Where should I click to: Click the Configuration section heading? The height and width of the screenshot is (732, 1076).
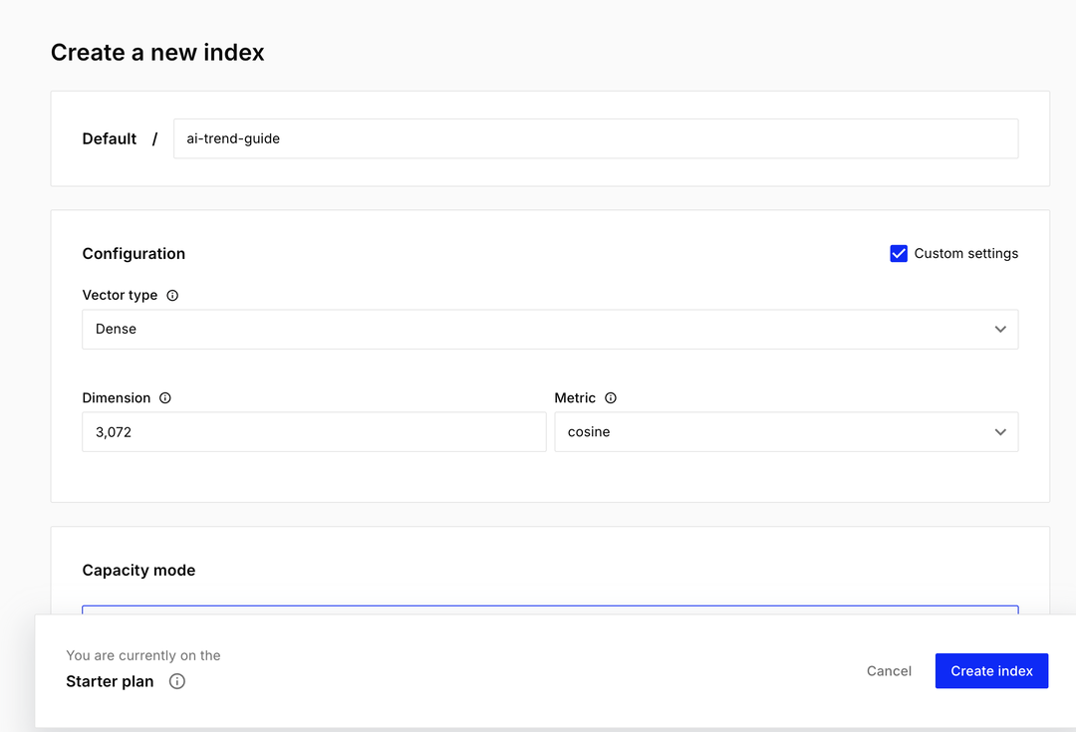coord(134,254)
